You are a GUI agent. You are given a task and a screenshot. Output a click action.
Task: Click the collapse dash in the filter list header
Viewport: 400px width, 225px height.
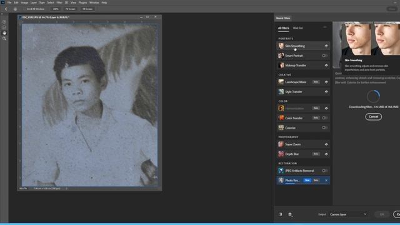(325, 27)
